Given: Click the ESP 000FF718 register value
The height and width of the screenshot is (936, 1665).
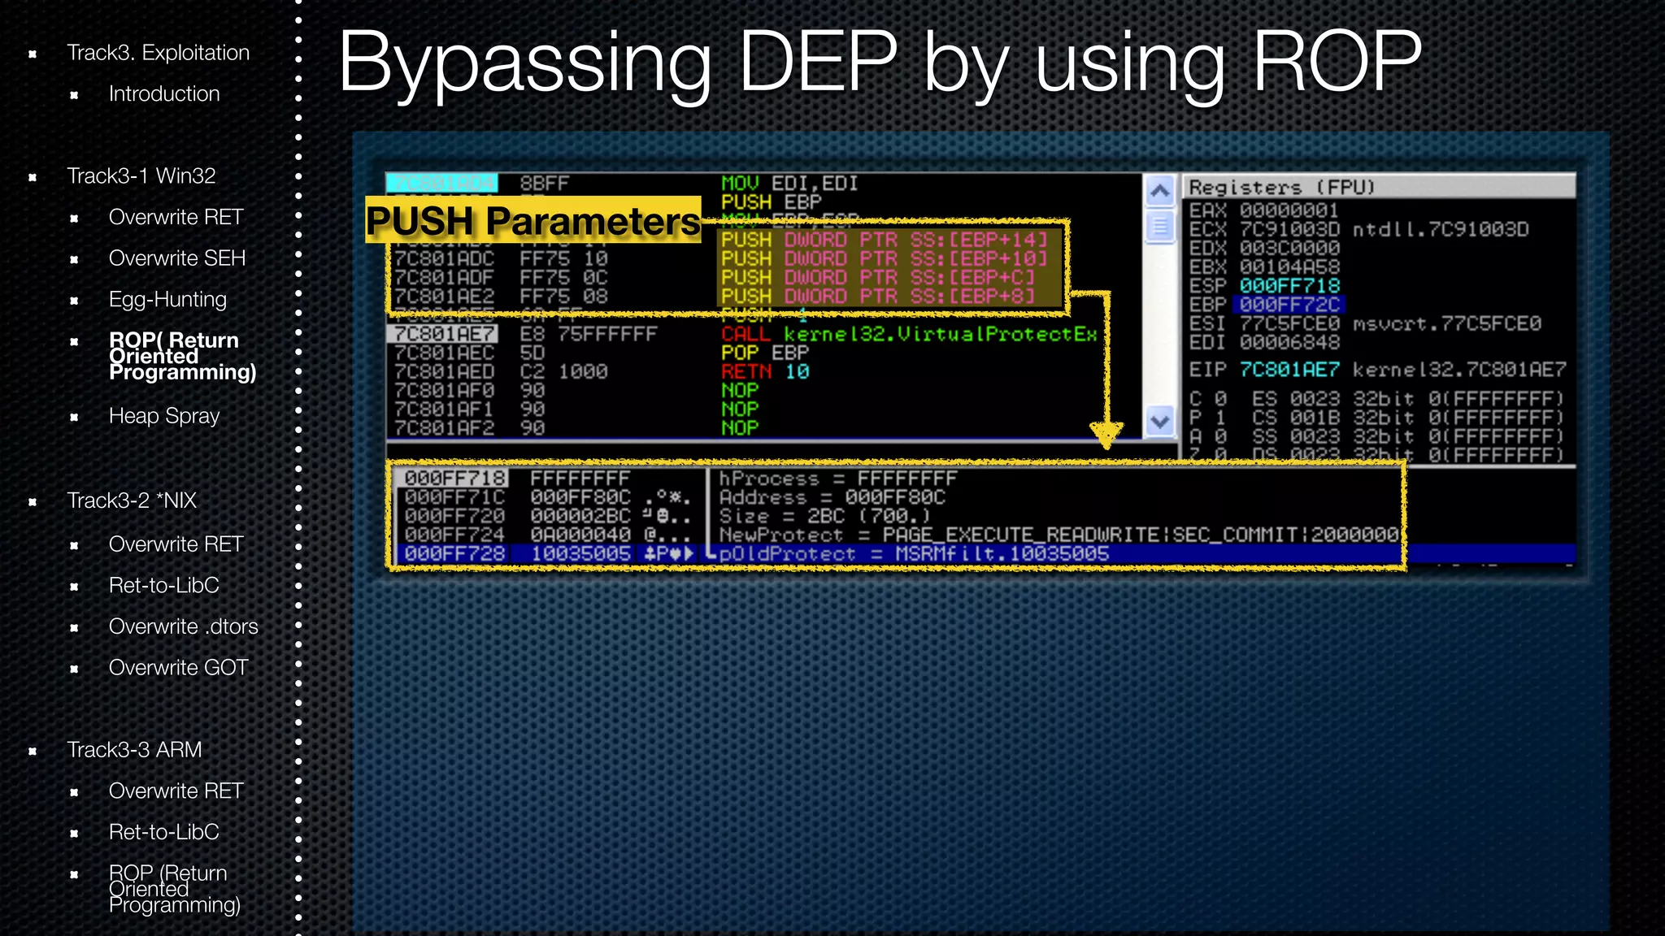Looking at the screenshot, I should (x=1289, y=286).
